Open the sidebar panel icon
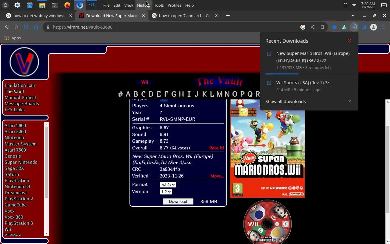This screenshot has width=390, height=244. point(364,27)
